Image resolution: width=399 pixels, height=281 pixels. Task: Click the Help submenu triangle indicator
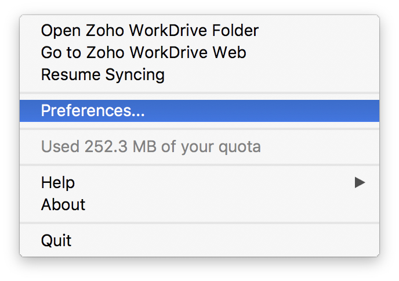click(360, 182)
